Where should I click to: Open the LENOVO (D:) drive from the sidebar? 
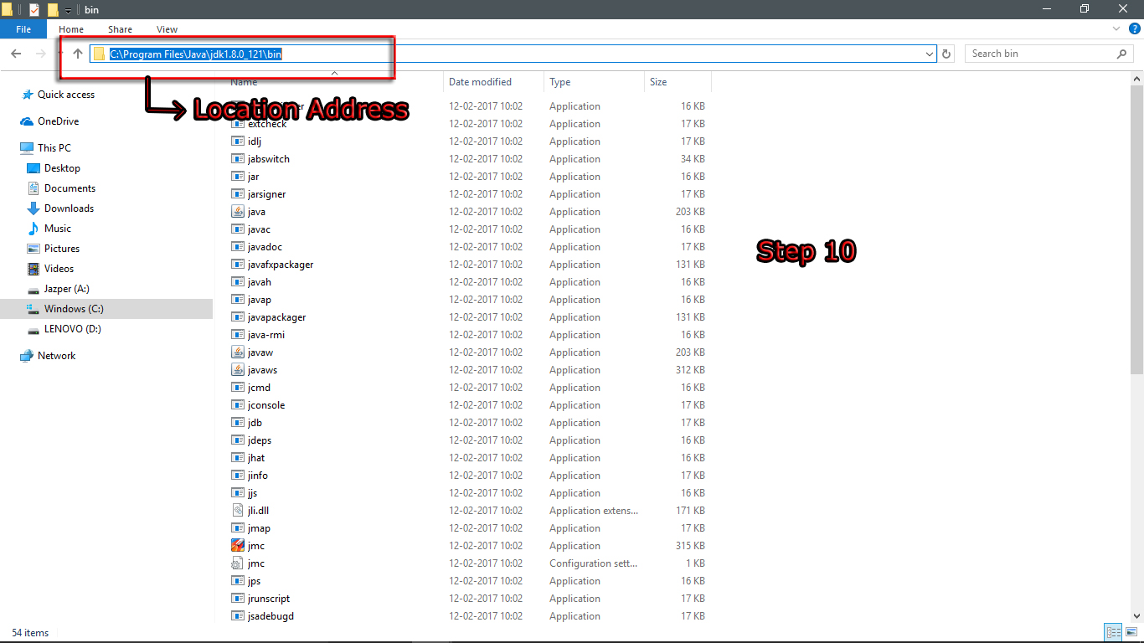point(71,328)
